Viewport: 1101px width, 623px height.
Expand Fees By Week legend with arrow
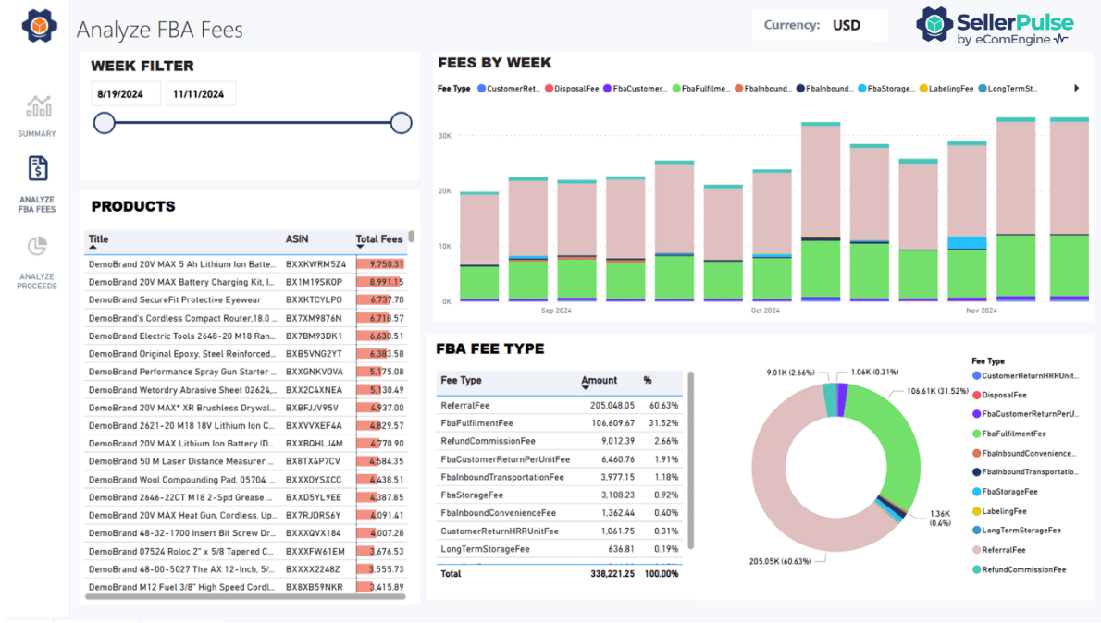point(1076,89)
